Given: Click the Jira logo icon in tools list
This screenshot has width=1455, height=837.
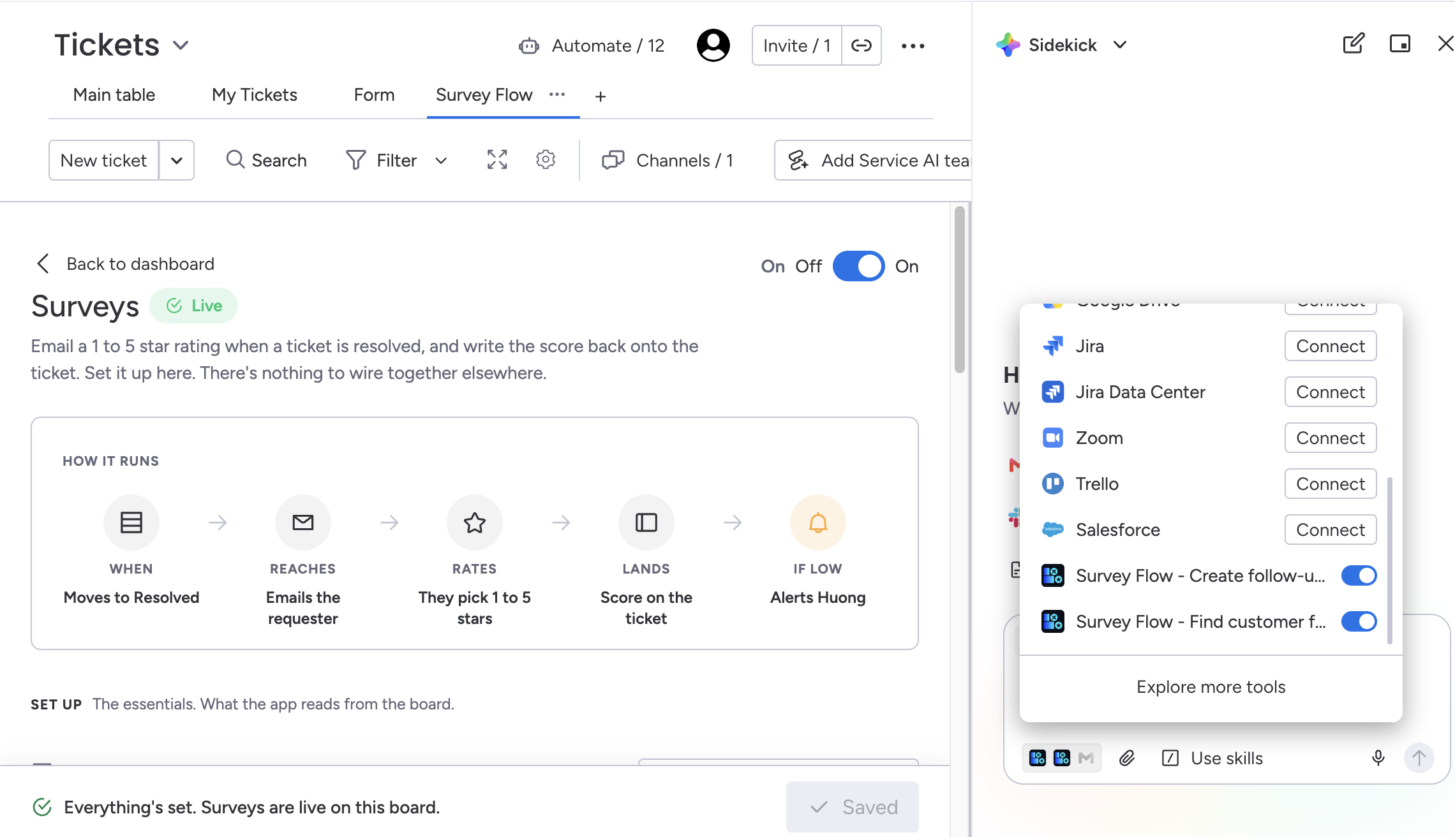Looking at the screenshot, I should (1053, 346).
